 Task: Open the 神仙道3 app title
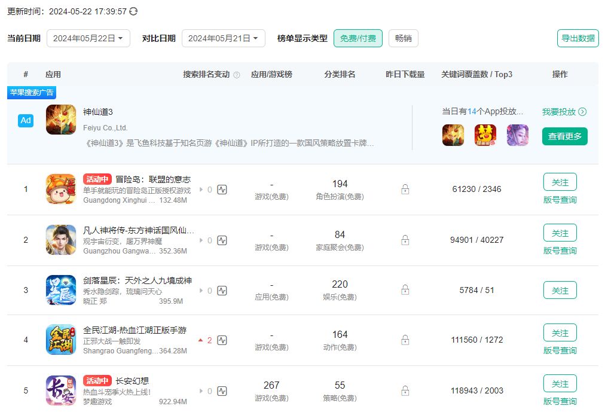tap(98, 112)
